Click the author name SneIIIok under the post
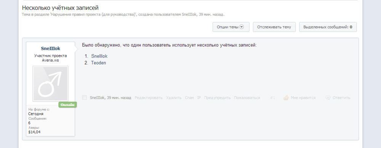The image size is (381, 148). pos(97,98)
